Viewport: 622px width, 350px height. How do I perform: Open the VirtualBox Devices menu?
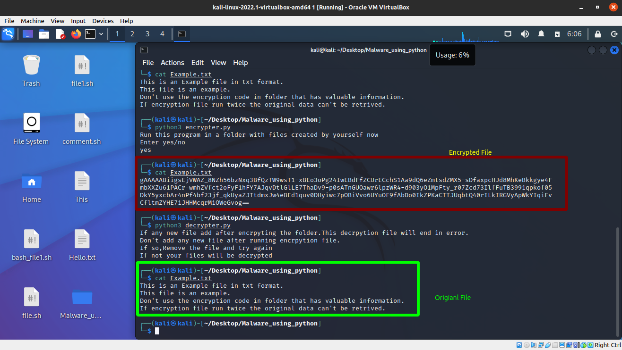pos(103,21)
